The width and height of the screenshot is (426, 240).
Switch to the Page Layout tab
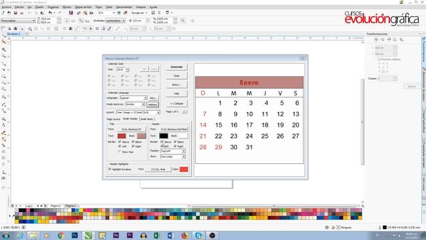pos(113,119)
